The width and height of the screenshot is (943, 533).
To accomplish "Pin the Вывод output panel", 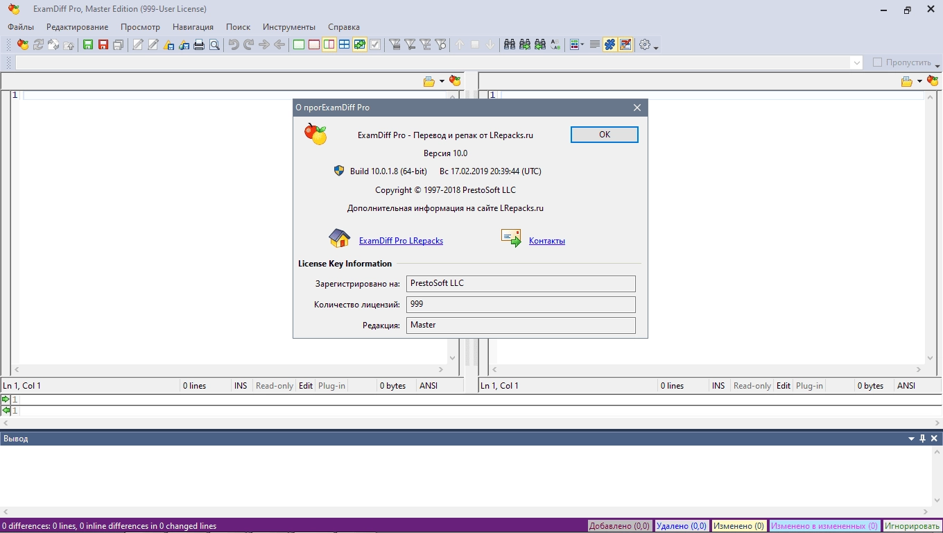I will (922, 439).
